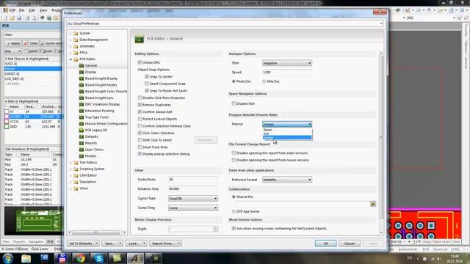This screenshot has height=264, width=470.
Task: Click browse icon beside Shared file path
Action: (x=373, y=204)
